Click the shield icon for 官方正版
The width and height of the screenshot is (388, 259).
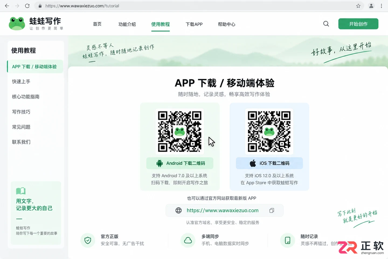tap(88, 240)
